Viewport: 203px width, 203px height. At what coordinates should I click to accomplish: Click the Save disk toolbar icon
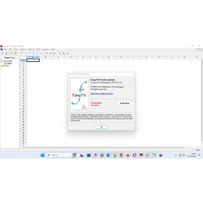[x=15, y=53]
